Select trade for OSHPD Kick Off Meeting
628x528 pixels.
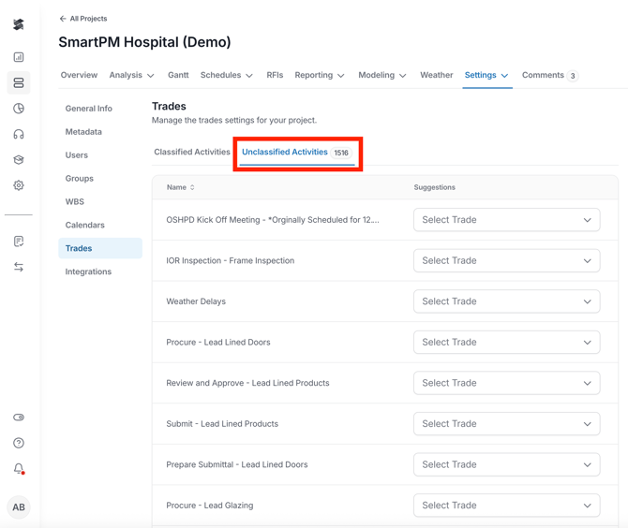click(507, 220)
